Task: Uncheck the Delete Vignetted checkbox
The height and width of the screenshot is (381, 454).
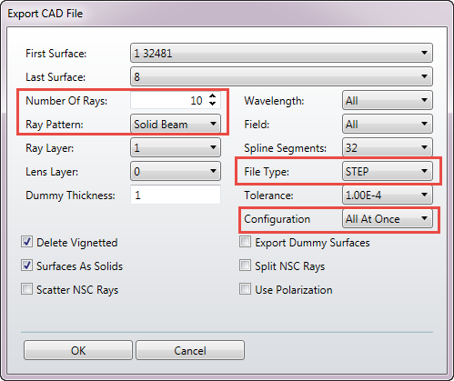Action: click(26, 242)
